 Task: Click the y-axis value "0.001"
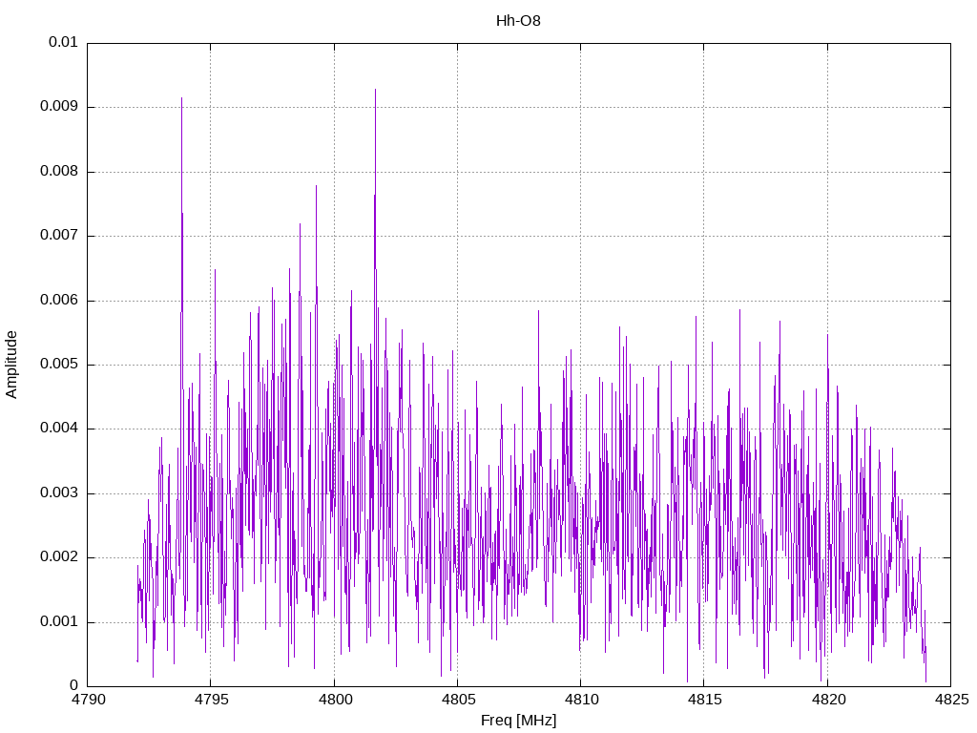point(59,622)
